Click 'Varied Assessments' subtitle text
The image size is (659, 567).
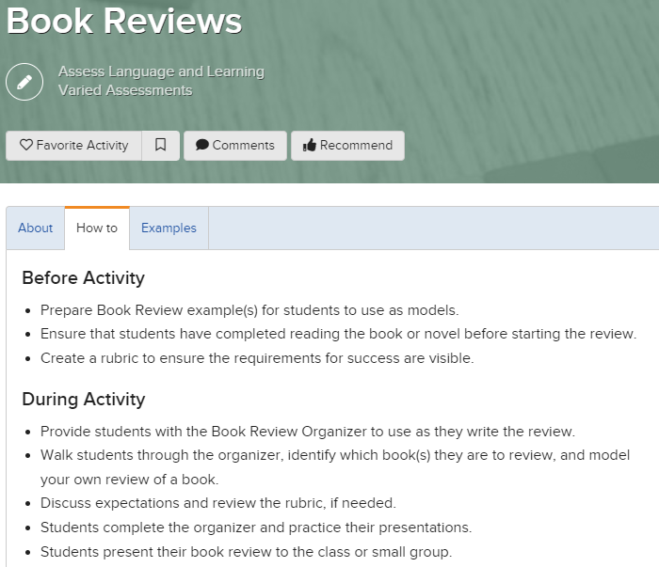tap(125, 90)
